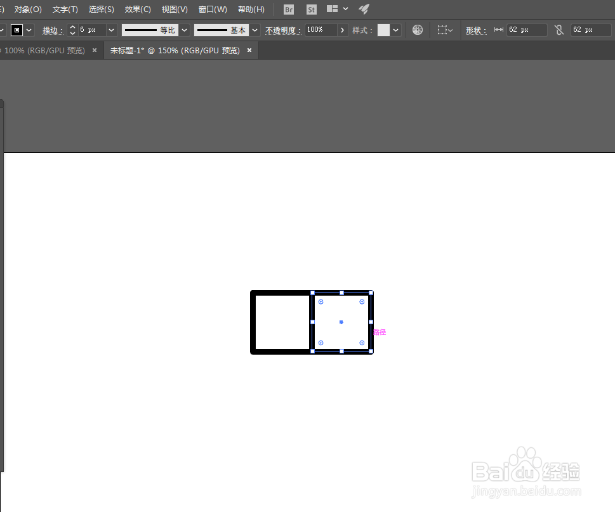Viewport: 615px width, 512px height.
Task: Click the left-middle bounding box handle
Action: click(x=313, y=322)
